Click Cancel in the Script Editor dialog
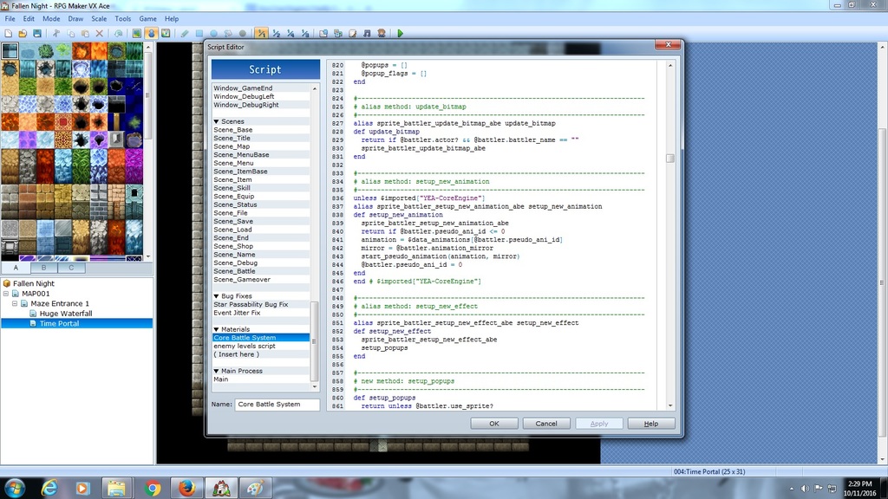The image size is (888, 499). click(546, 424)
